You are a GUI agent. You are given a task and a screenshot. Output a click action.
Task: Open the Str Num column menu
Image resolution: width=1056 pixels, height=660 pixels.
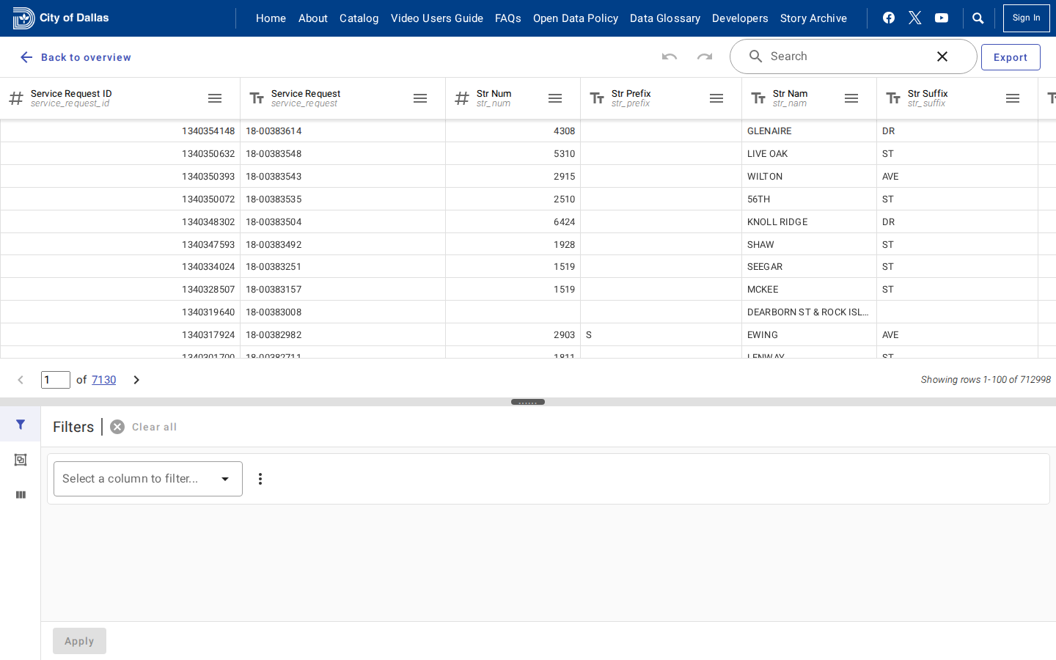pos(555,98)
